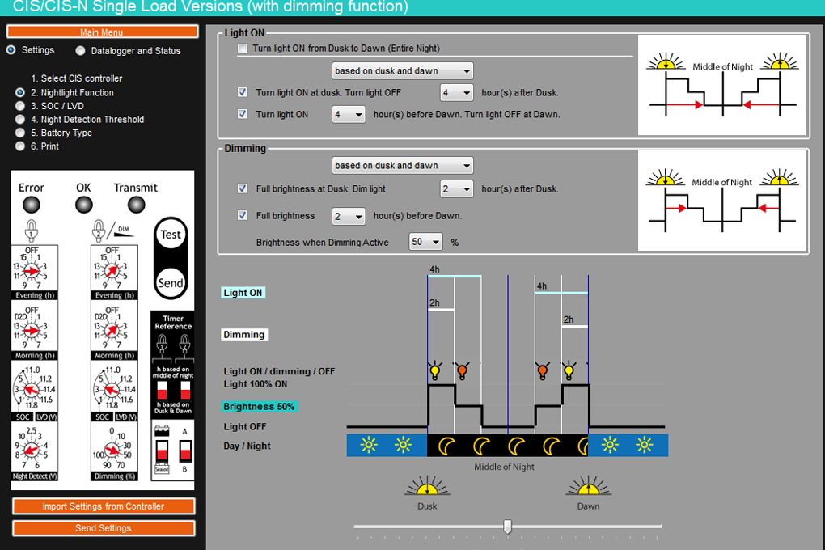The width and height of the screenshot is (825, 550).
Task: Select the Datalogger and Status radio button
Action: click(81, 51)
